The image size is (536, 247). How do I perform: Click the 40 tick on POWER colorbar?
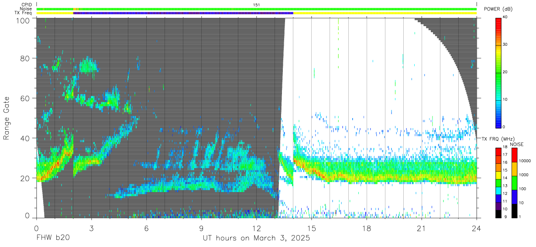point(505,17)
